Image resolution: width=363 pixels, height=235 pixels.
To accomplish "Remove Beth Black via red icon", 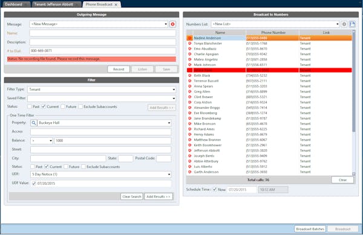I will click(x=190, y=76).
